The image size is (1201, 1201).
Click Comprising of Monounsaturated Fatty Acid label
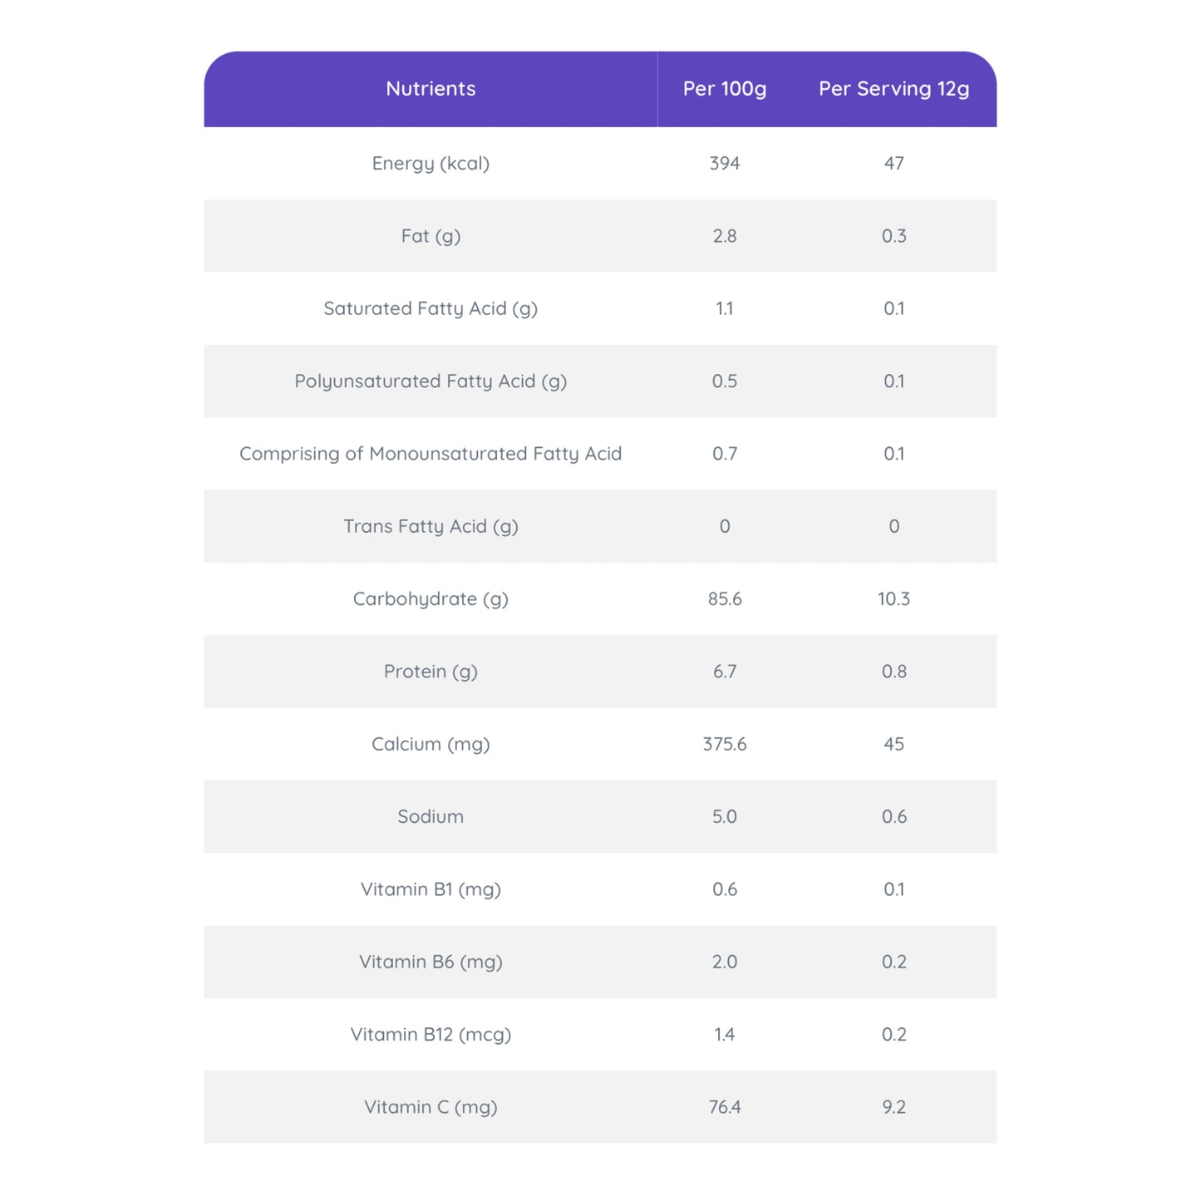pyautogui.click(x=431, y=454)
